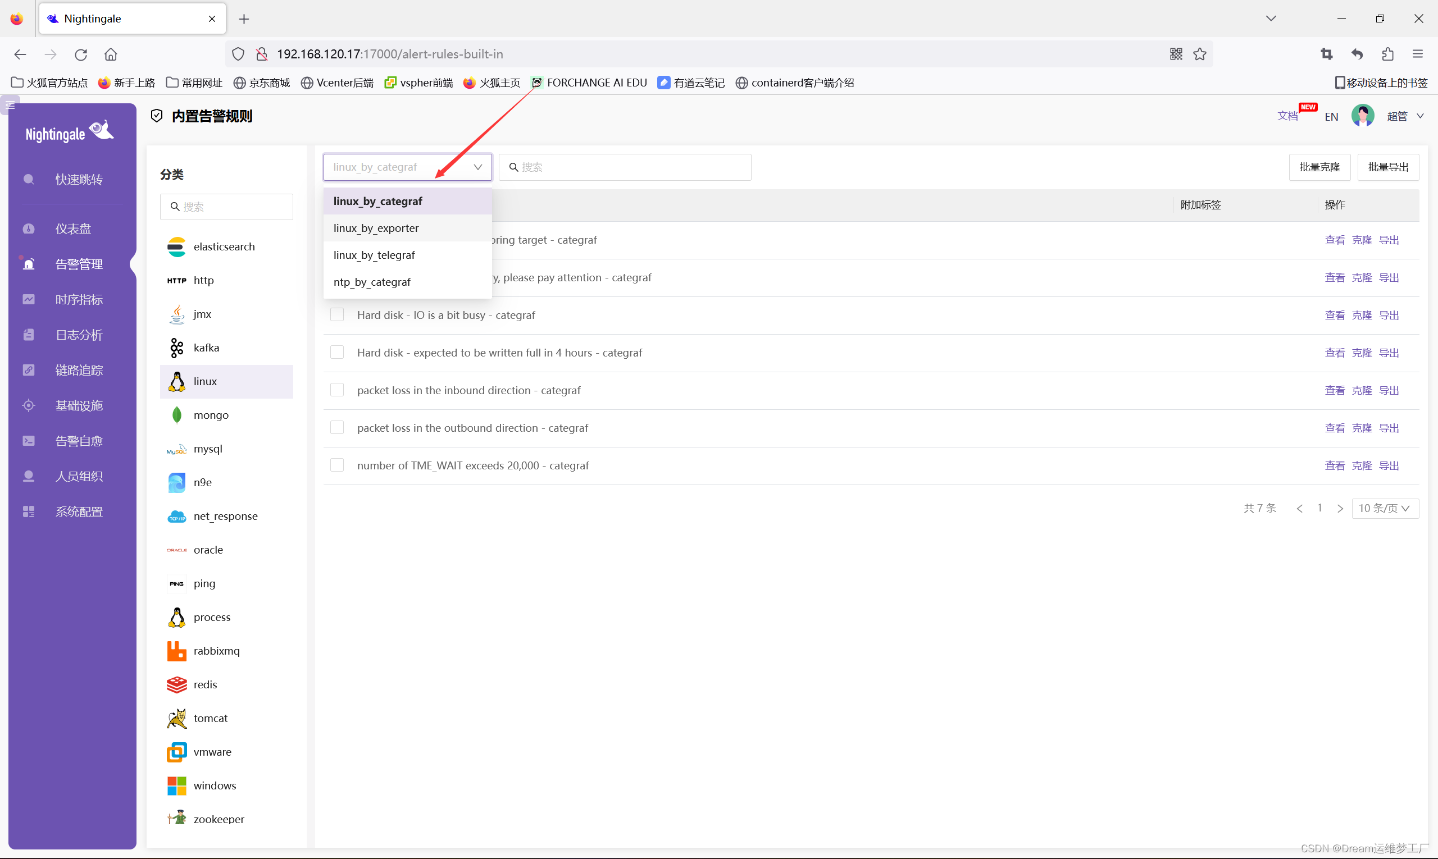Check the 'Hard disk - IO is a bit busy' row

pos(337,315)
